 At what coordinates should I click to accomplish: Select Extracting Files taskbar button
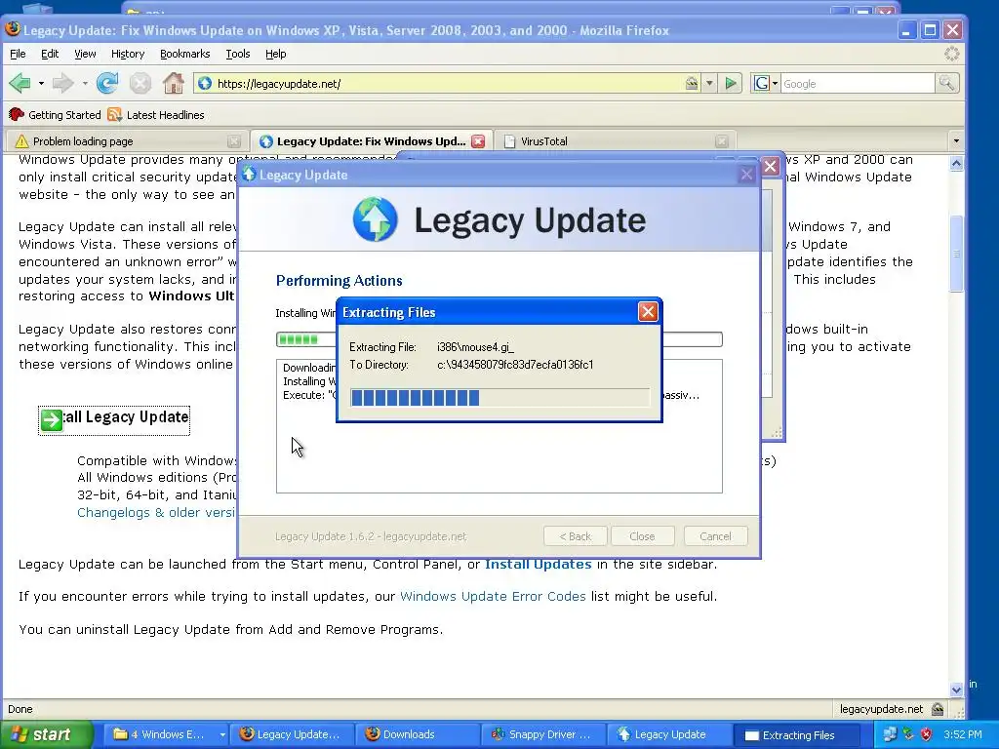(x=794, y=735)
